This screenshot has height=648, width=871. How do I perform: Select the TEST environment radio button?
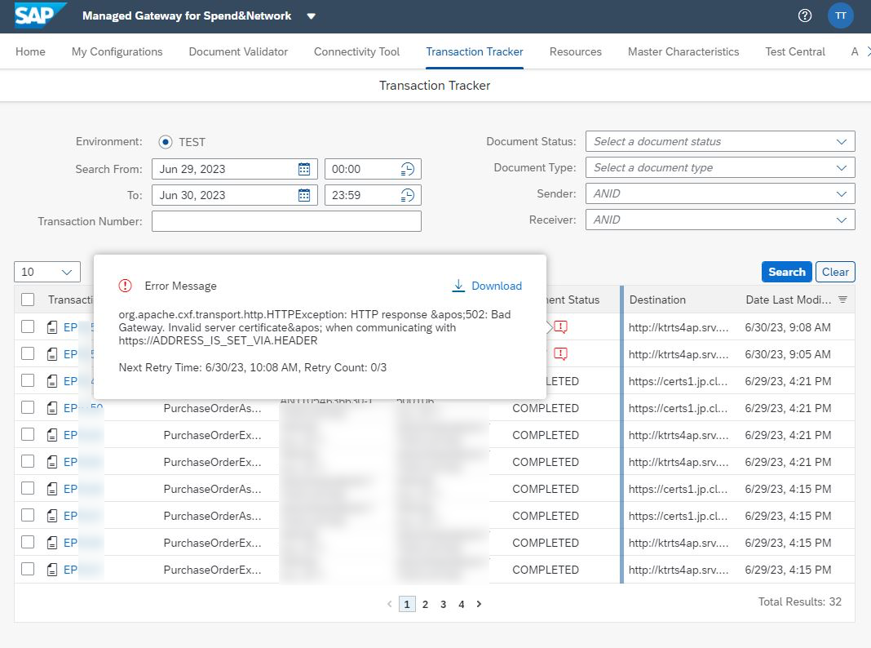165,142
